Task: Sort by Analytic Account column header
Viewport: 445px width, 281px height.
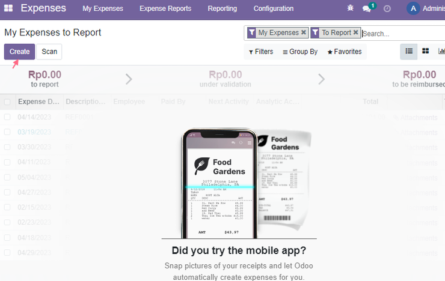Action: pyautogui.click(x=278, y=101)
